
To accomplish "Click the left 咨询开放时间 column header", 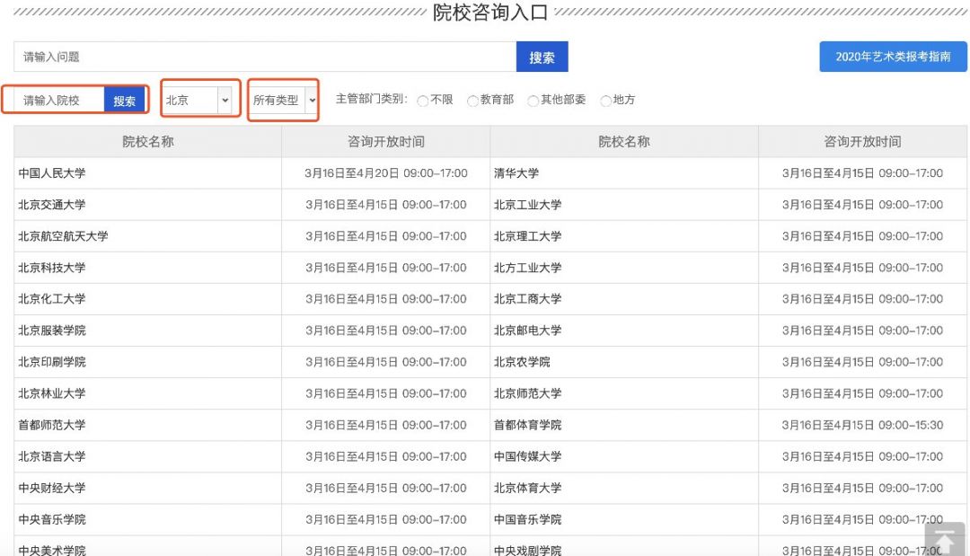I will tap(386, 142).
